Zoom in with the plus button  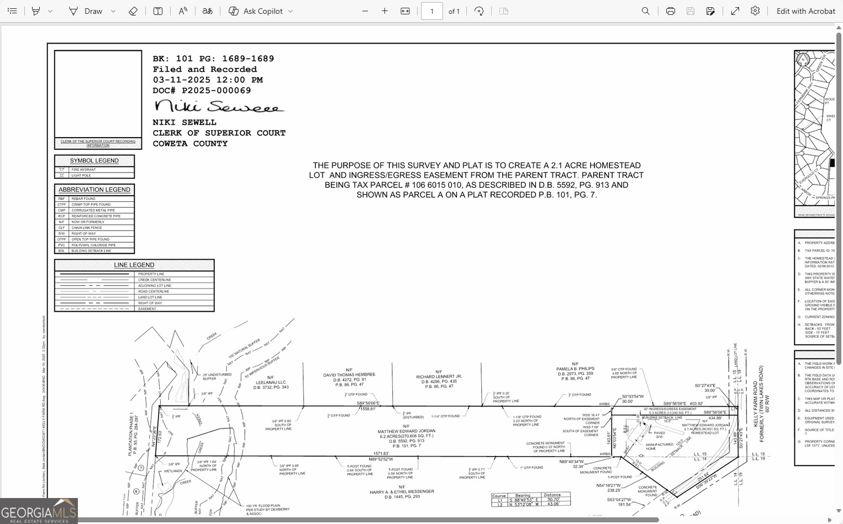coord(385,11)
